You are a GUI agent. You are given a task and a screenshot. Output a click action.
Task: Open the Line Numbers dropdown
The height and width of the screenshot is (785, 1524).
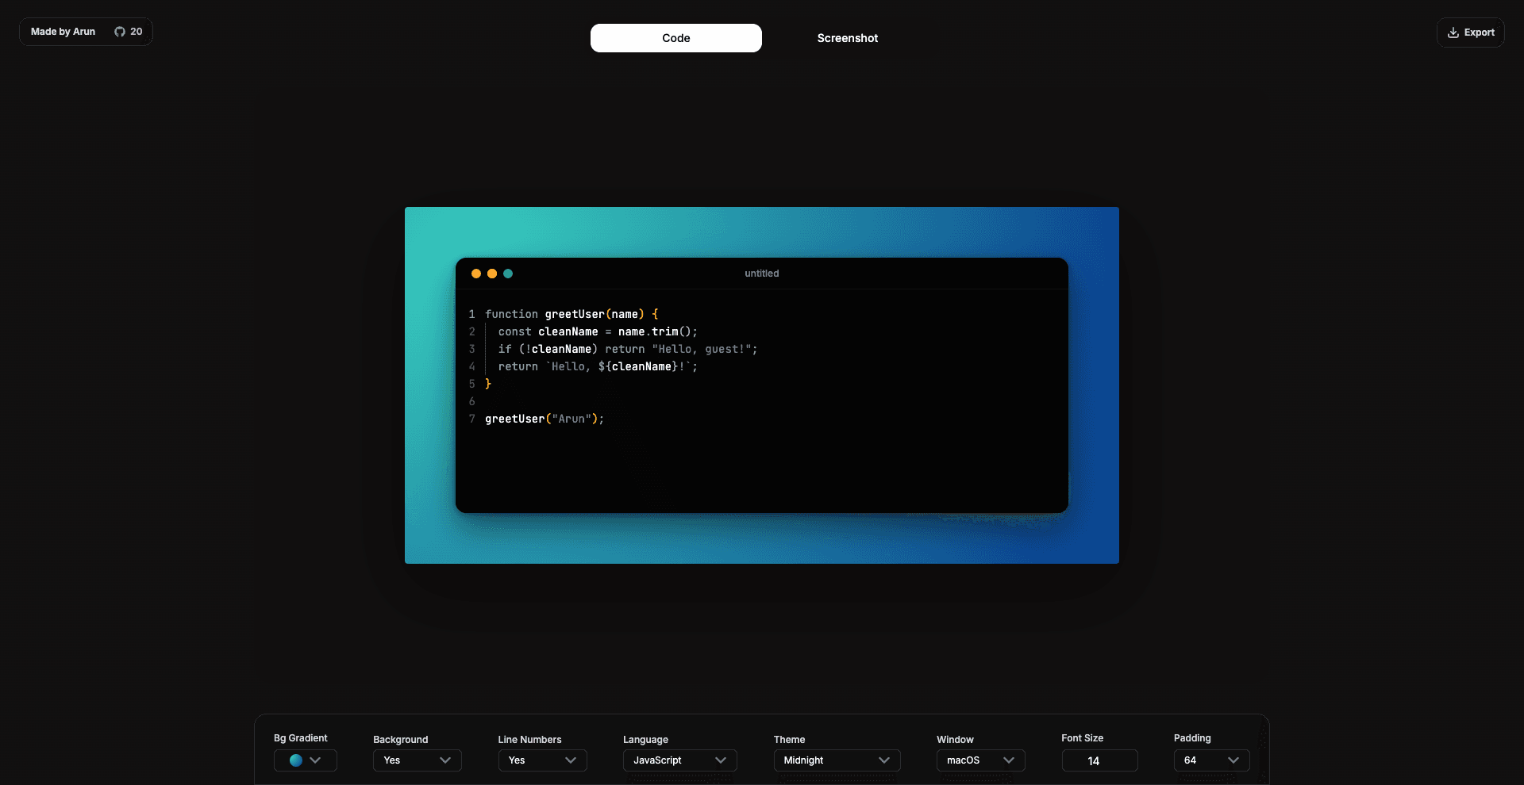pos(543,760)
